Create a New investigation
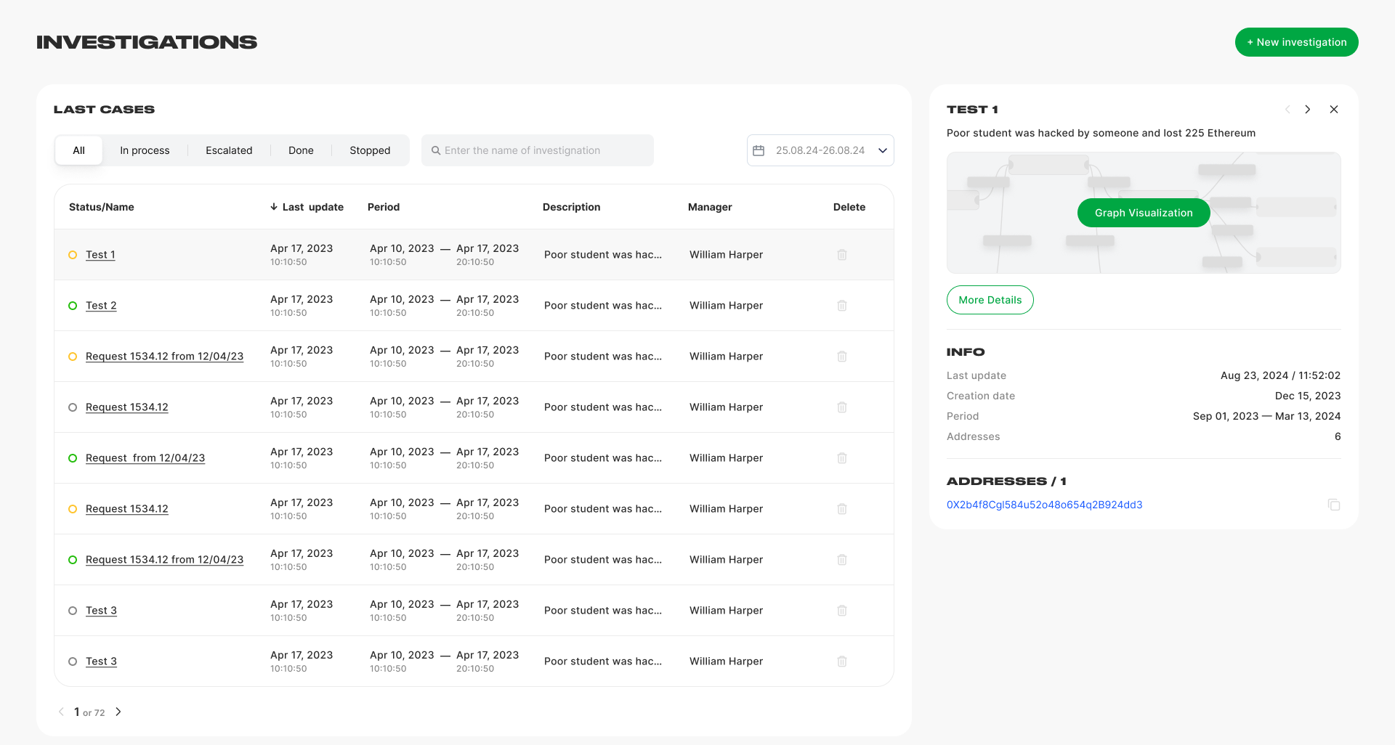The height and width of the screenshot is (745, 1395). click(x=1296, y=42)
